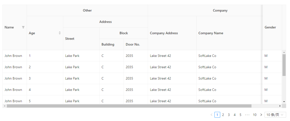Go to previous page arrow

pyautogui.click(x=211, y=115)
